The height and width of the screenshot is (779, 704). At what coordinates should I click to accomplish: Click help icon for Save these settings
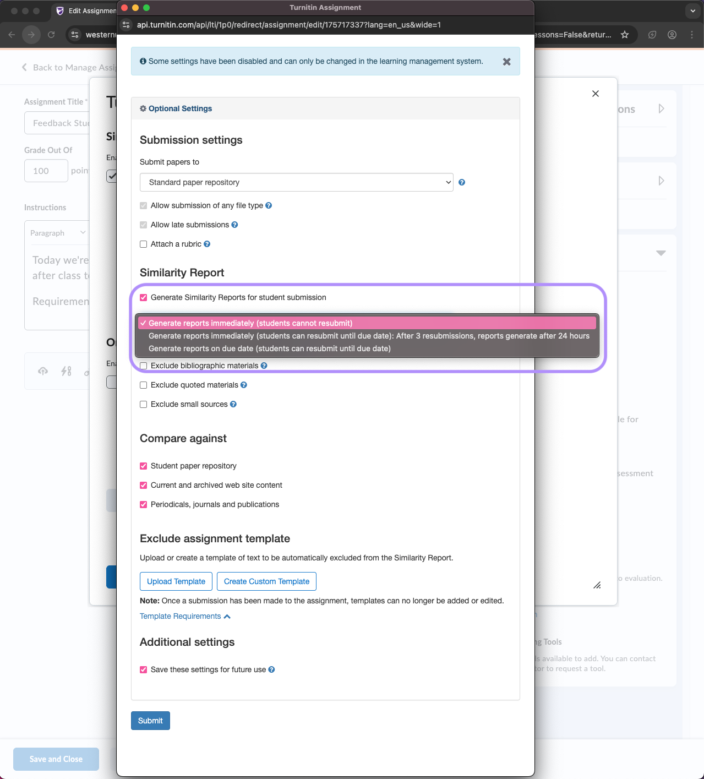click(x=271, y=669)
